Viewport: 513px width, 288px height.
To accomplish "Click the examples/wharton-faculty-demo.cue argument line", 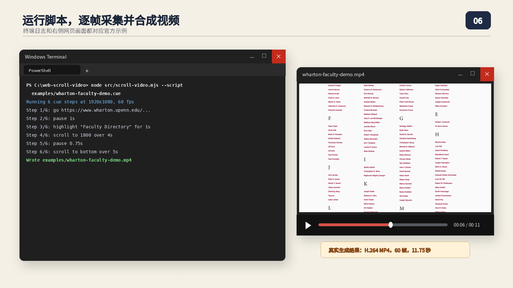I will point(76,93).
